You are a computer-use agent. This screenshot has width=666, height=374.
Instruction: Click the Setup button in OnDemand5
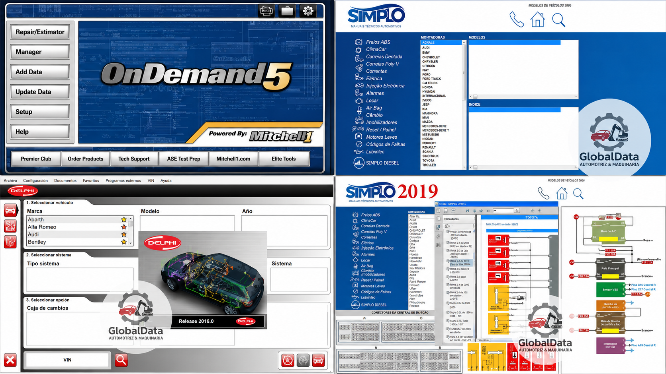[x=40, y=112]
